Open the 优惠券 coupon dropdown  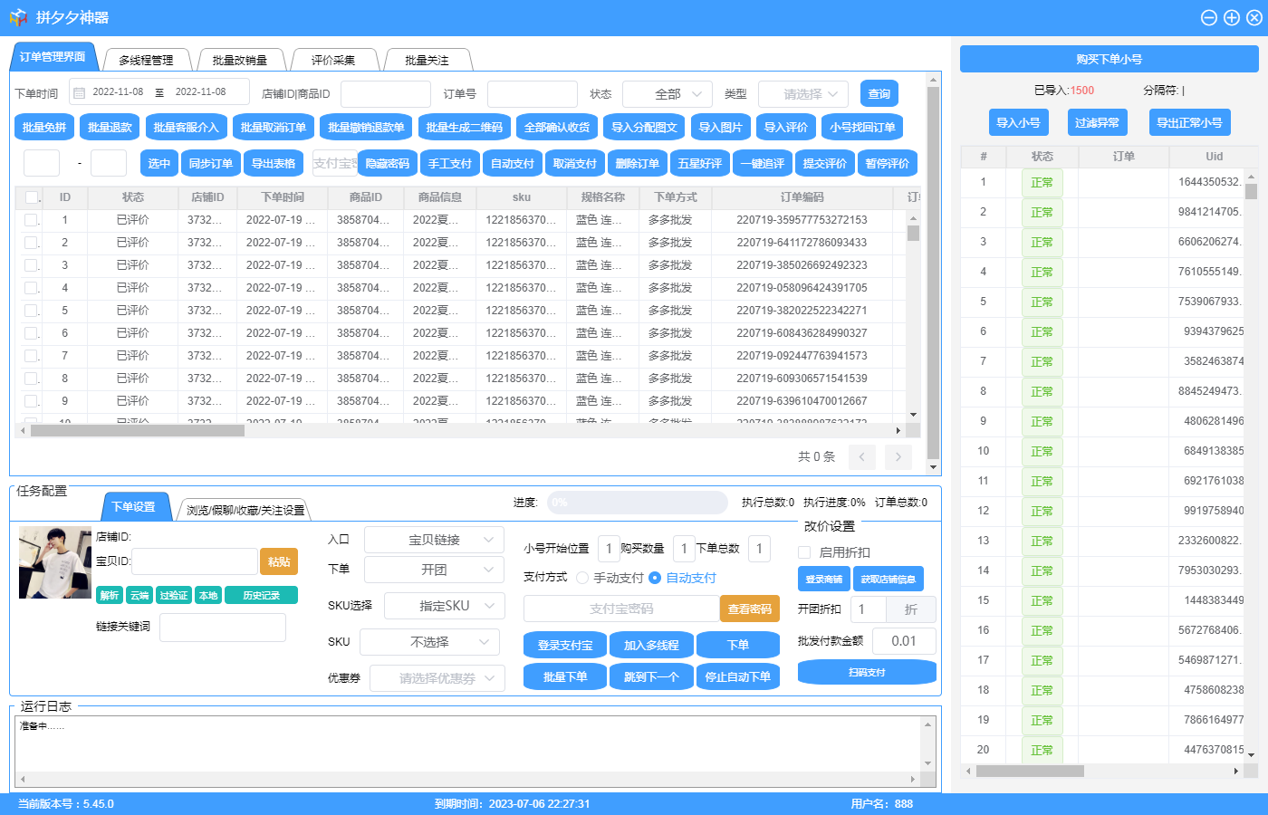point(437,678)
